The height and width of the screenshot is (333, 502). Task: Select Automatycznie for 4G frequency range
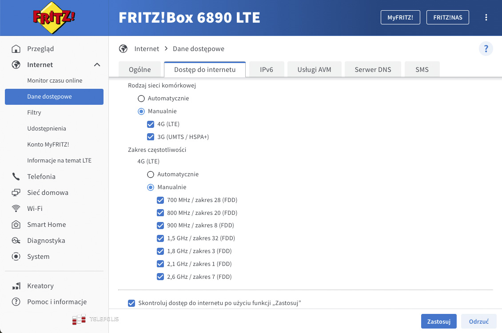coord(151,174)
